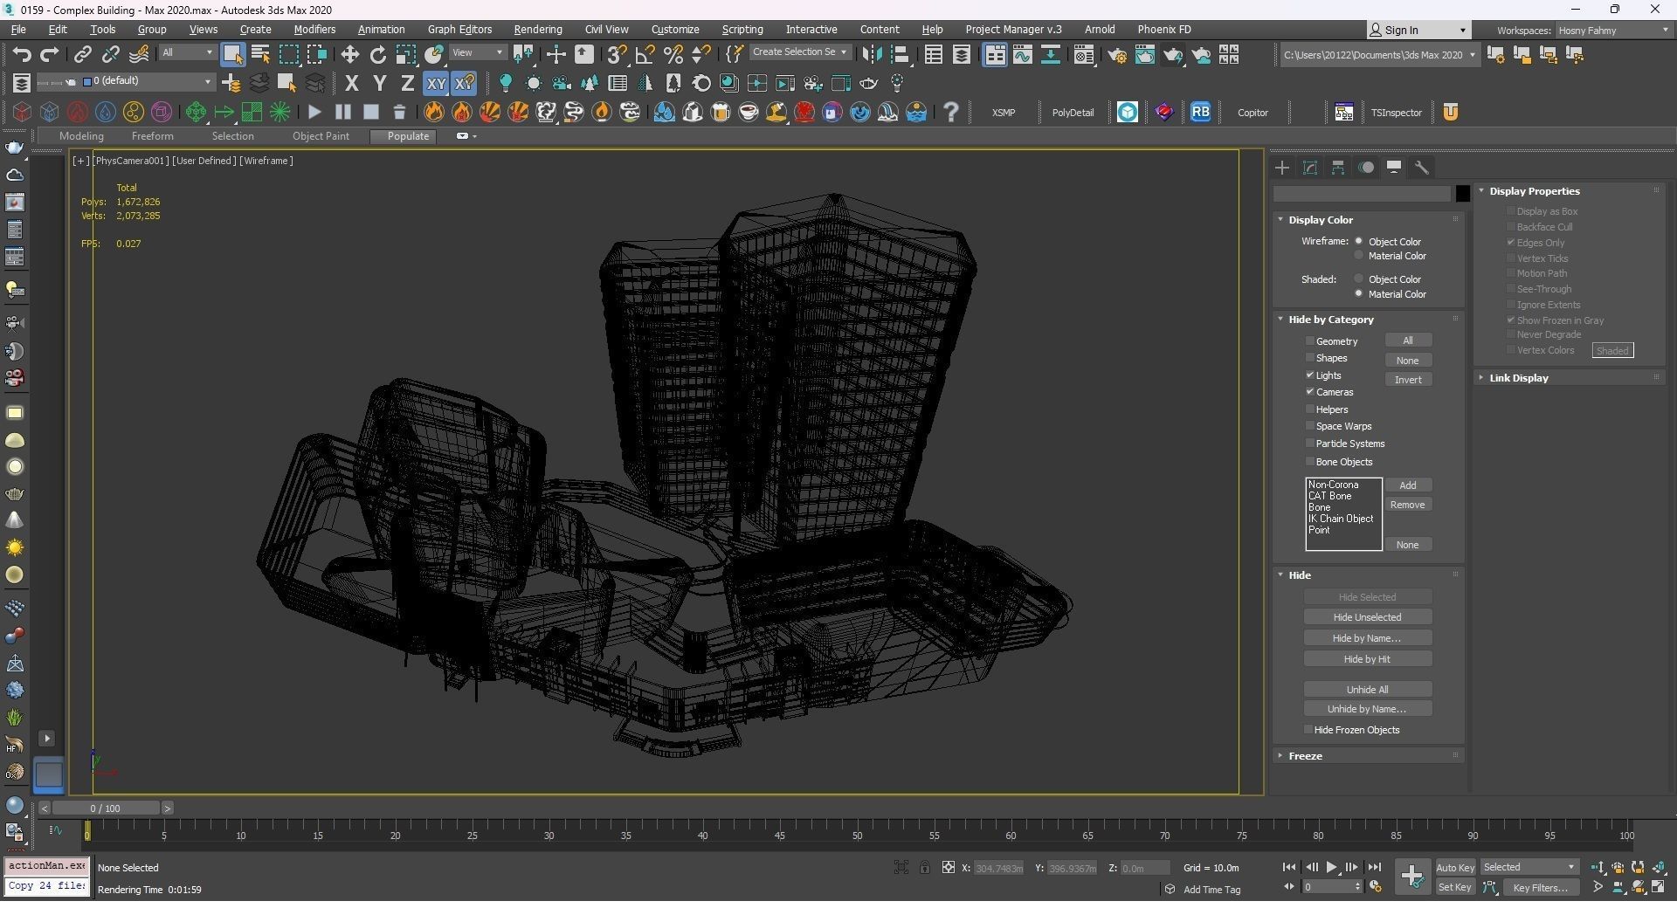Screen dimensions: 1677x908
Task: Open the Workspaces dropdown
Action: (1613, 30)
